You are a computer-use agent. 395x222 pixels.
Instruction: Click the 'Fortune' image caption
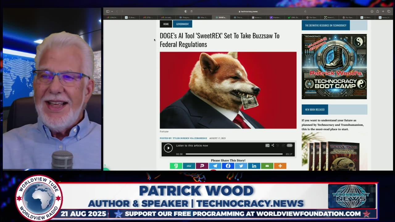(164, 131)
